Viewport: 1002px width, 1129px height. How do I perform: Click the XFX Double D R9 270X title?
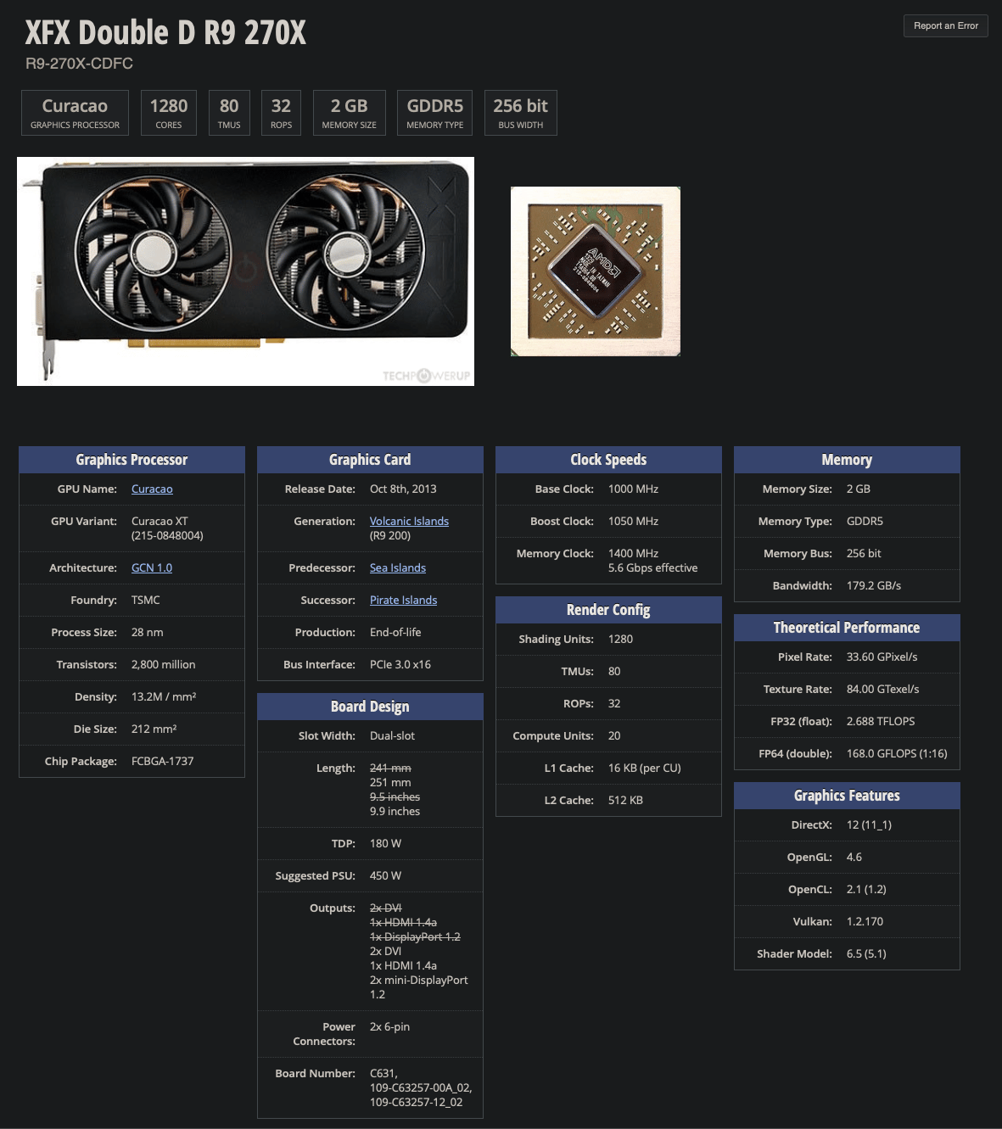click(165, 33)
